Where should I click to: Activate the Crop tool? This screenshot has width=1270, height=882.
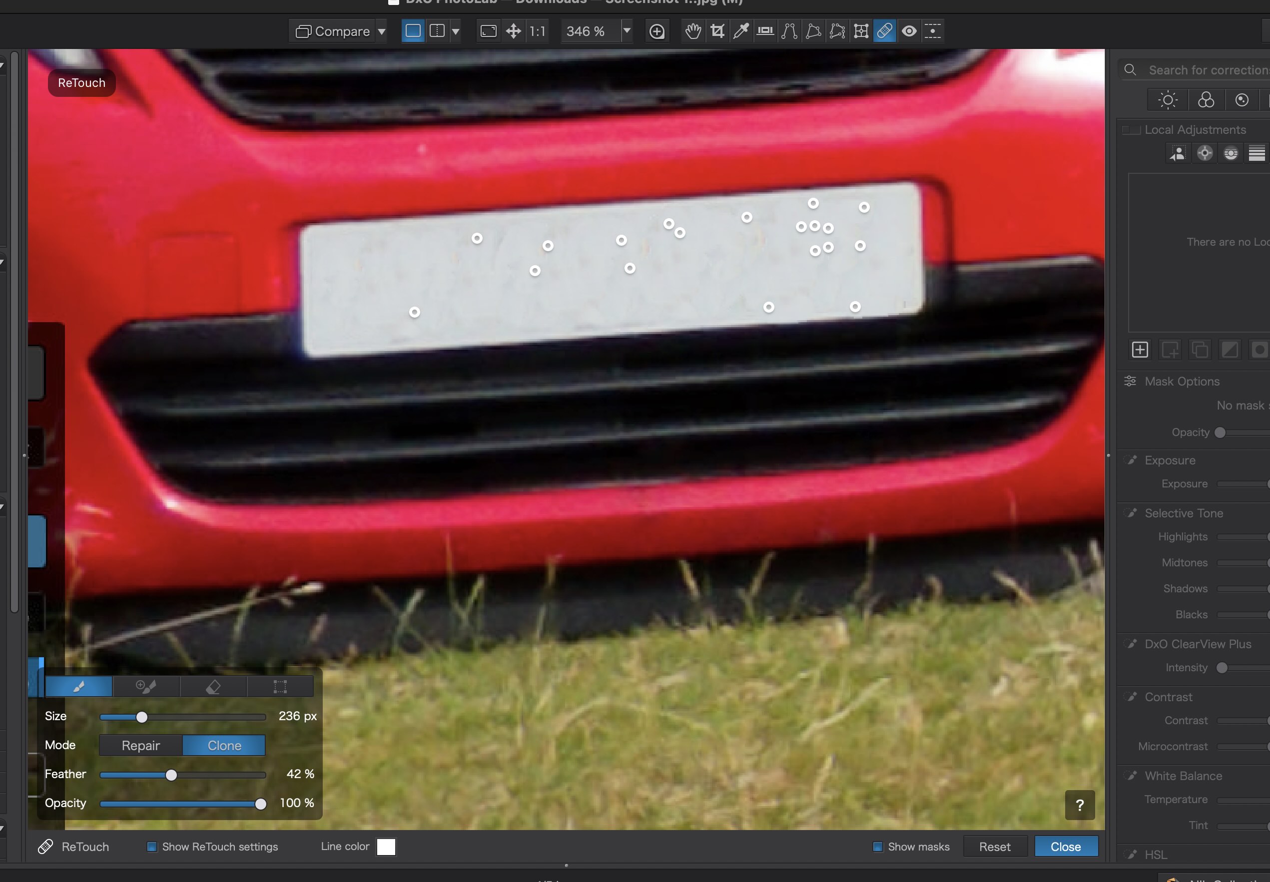click(717, 31)
